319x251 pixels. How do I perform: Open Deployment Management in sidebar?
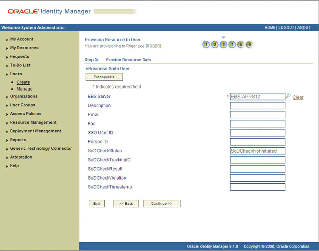click(36, 131)
